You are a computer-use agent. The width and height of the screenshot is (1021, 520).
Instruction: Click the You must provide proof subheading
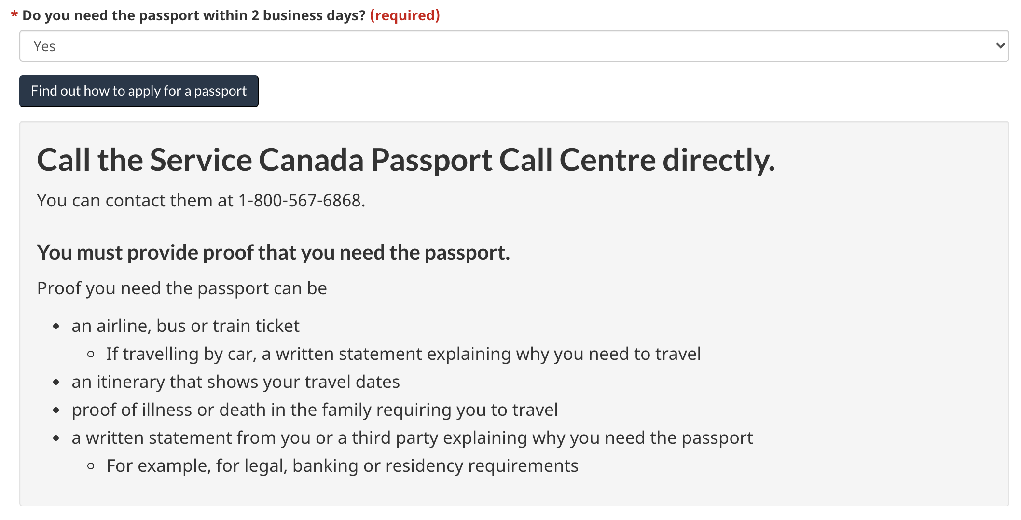[x=273, y=253]
